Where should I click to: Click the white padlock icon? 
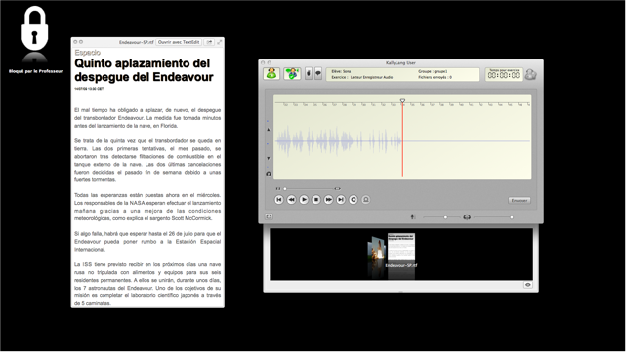tap(35, 28)
